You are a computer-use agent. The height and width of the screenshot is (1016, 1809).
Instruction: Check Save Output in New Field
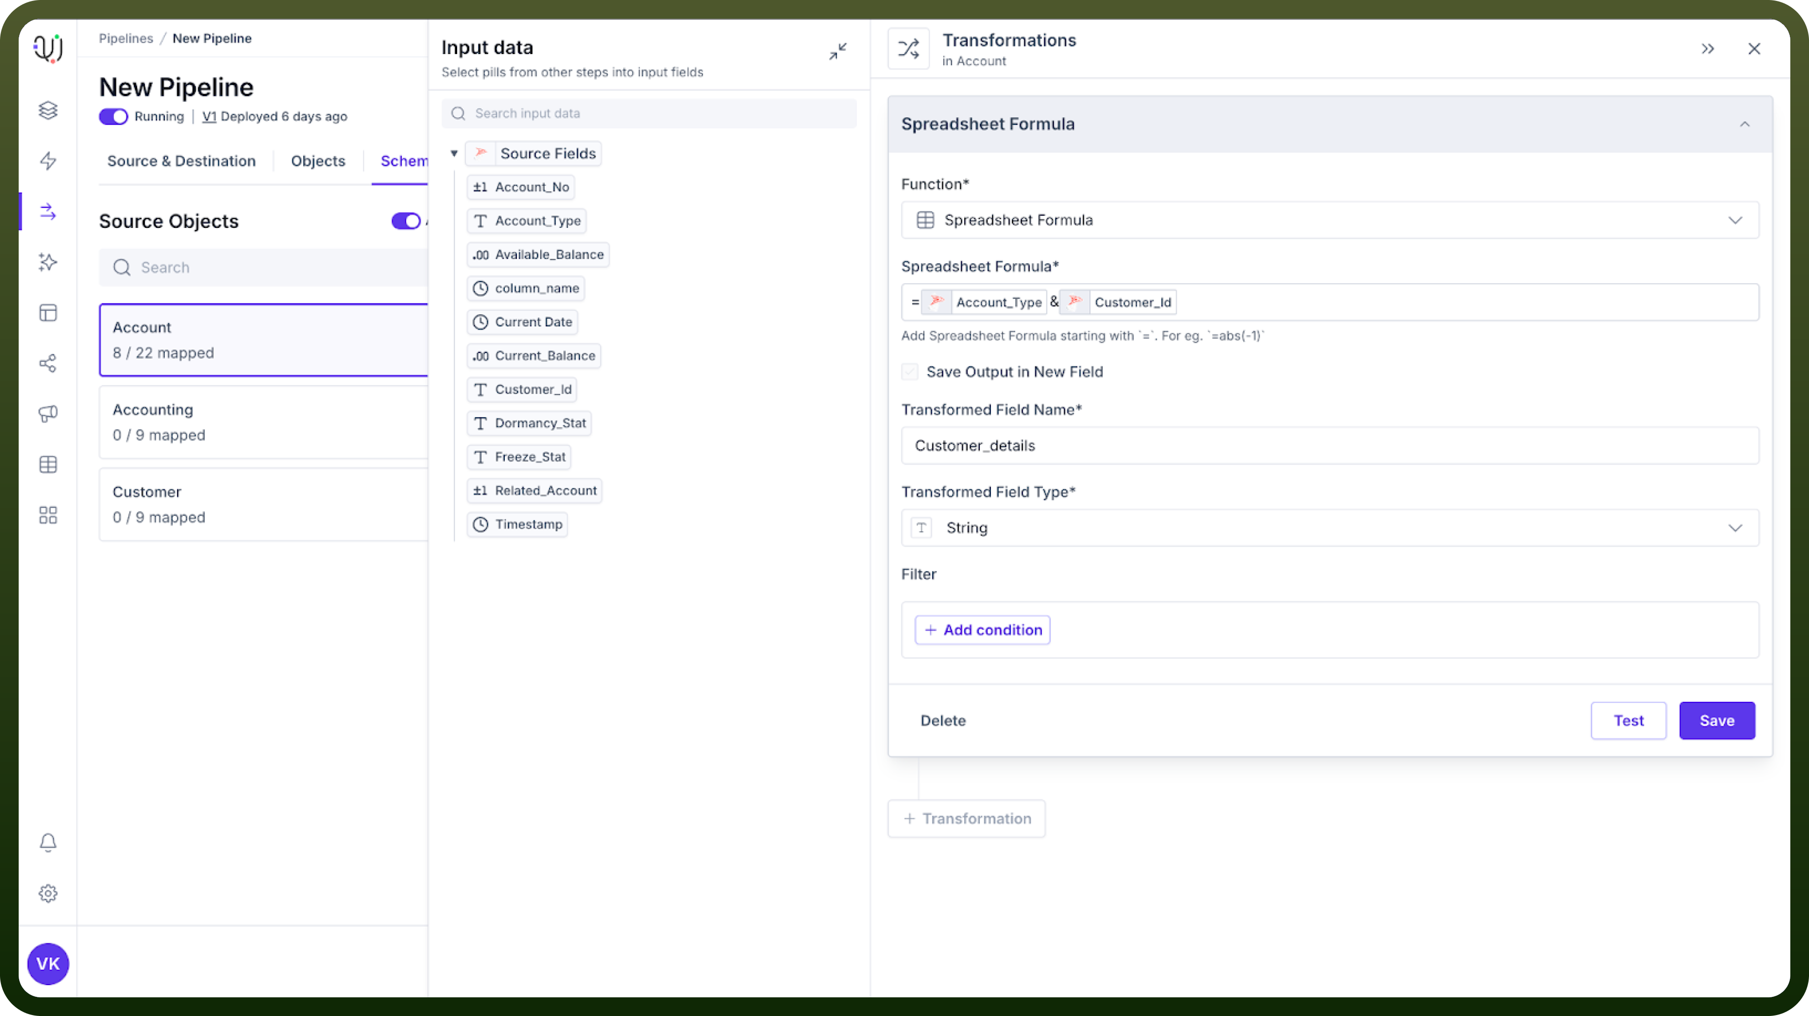pyautogui.click(x=910, y=372)
